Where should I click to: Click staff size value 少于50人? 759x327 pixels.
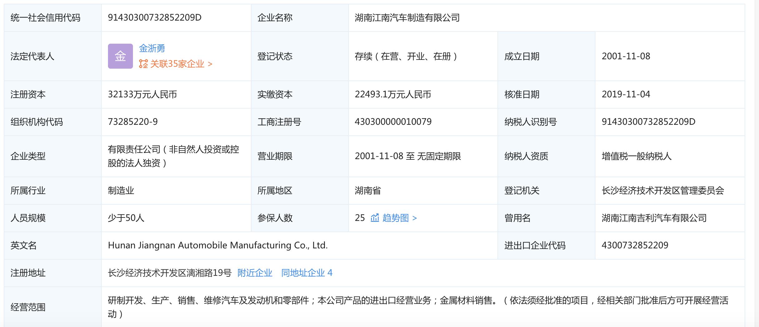point(126,218)
